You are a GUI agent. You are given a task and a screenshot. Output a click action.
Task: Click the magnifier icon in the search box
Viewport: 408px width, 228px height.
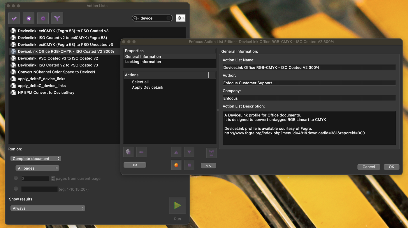tap(136, 18)
